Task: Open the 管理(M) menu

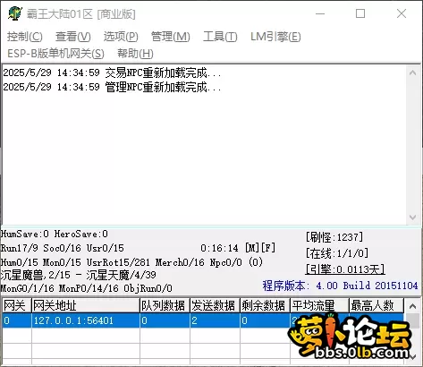Action: (170, 37)
